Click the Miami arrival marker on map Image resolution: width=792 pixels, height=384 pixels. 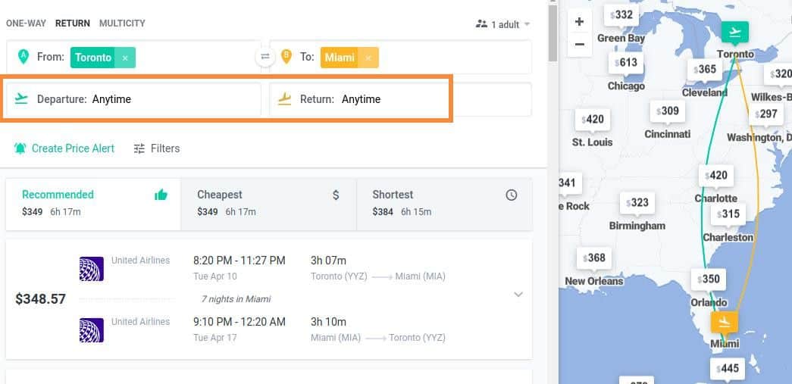point(725,321)
